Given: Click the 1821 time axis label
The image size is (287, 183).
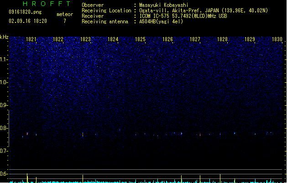Looking at the screenshot, I should point(31,39).
